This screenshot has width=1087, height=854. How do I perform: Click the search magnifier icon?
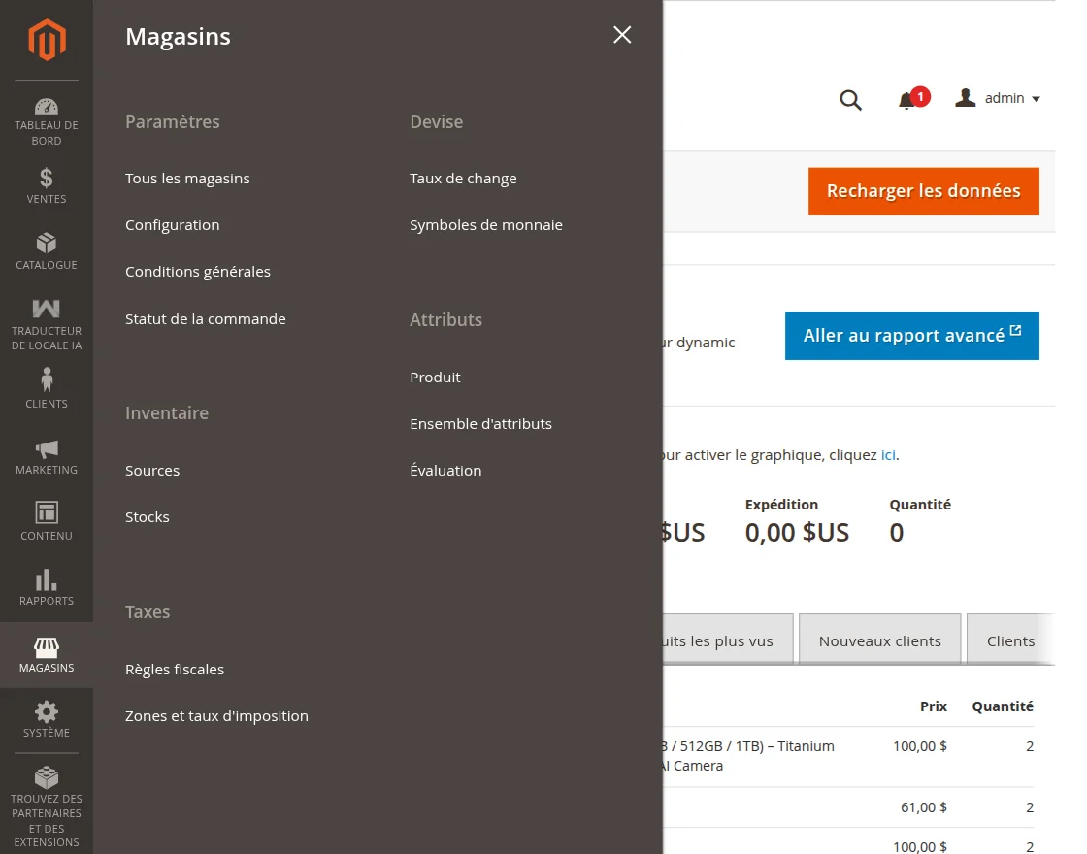(850, 100)
